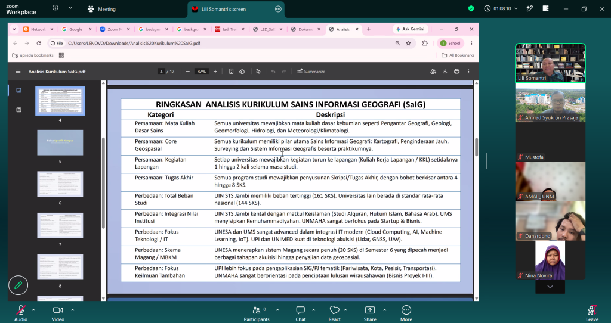Viewport: 611px width, 323px height.
Task: Click Share screen button
Action: tap(370, 313)
